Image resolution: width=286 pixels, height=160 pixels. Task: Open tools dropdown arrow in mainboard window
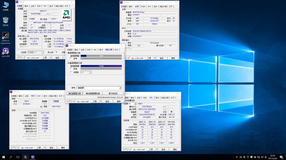pos(155,58)
